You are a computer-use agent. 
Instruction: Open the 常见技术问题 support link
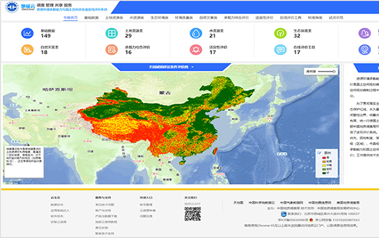click(x=105, y=204)
